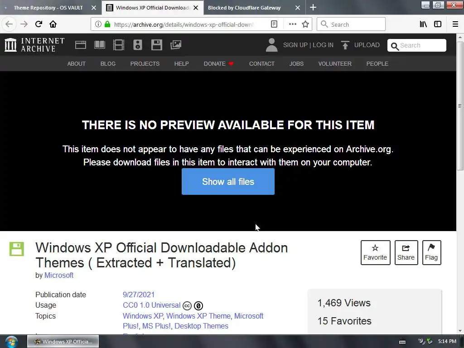Close the Blocked by Cloudflare Gateway tab
Image resolution: width=464 pixels, height=348 pixels.
[298, 8]
